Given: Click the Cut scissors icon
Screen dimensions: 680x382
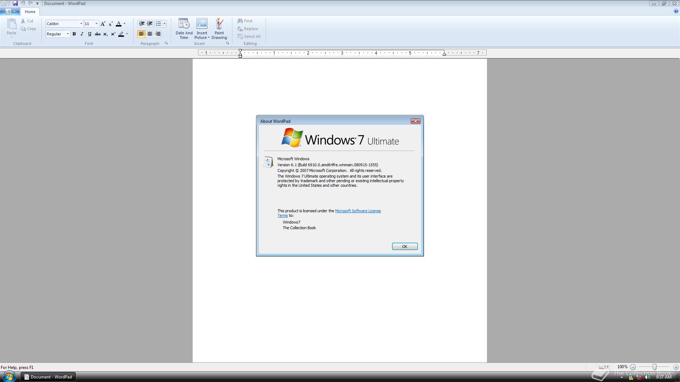Looking at the screenshot, I should click(x=23, y=21).
